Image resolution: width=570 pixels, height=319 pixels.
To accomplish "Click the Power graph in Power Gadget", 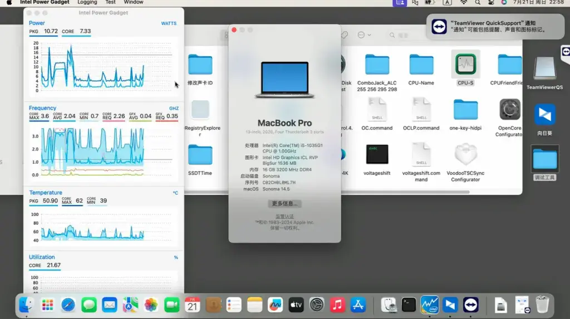I will click(104, 67).
